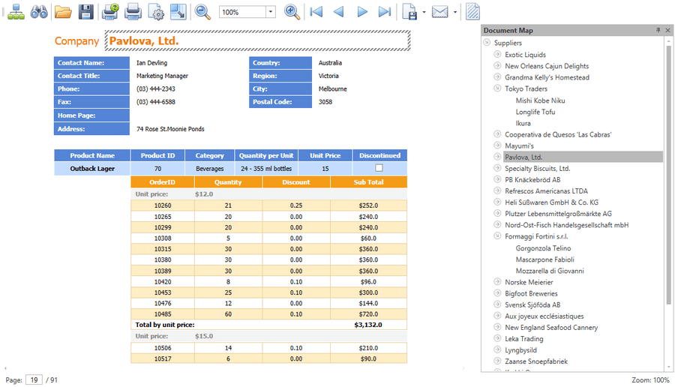Click the Zoom Out magnifier

(202, 11)
